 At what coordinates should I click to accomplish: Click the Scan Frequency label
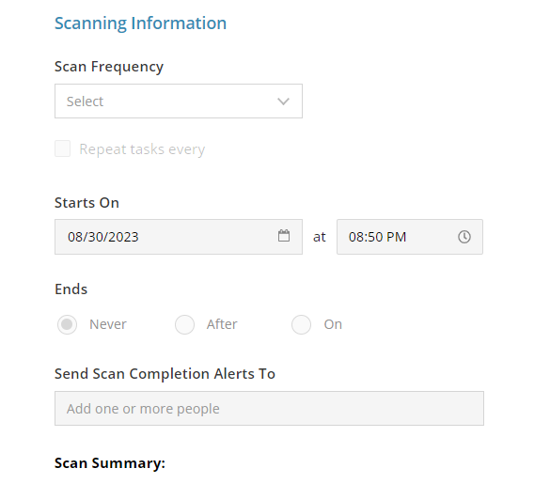pos(109,67)
